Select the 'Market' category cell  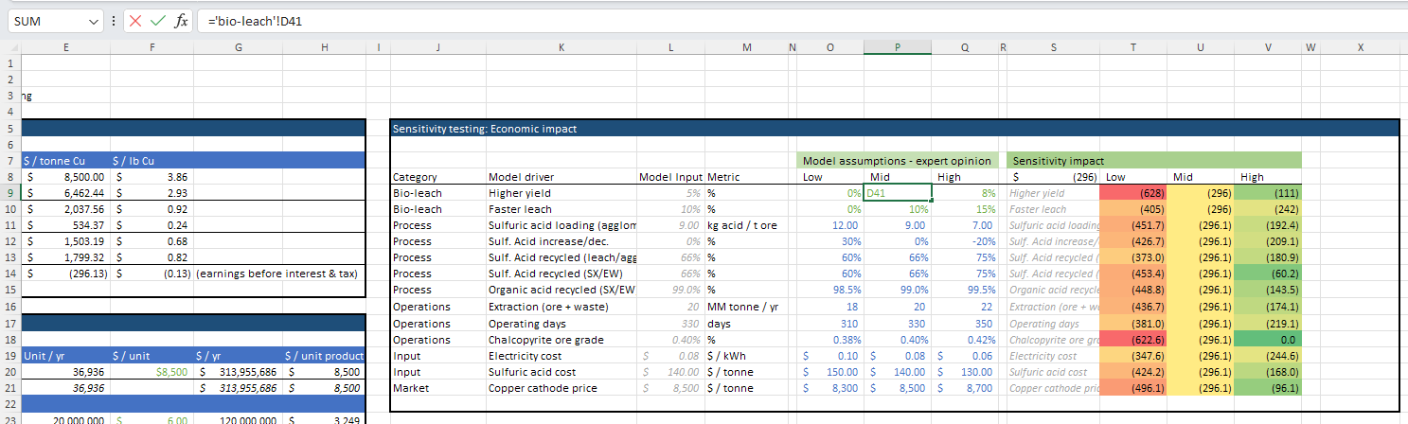pos(437,388)
